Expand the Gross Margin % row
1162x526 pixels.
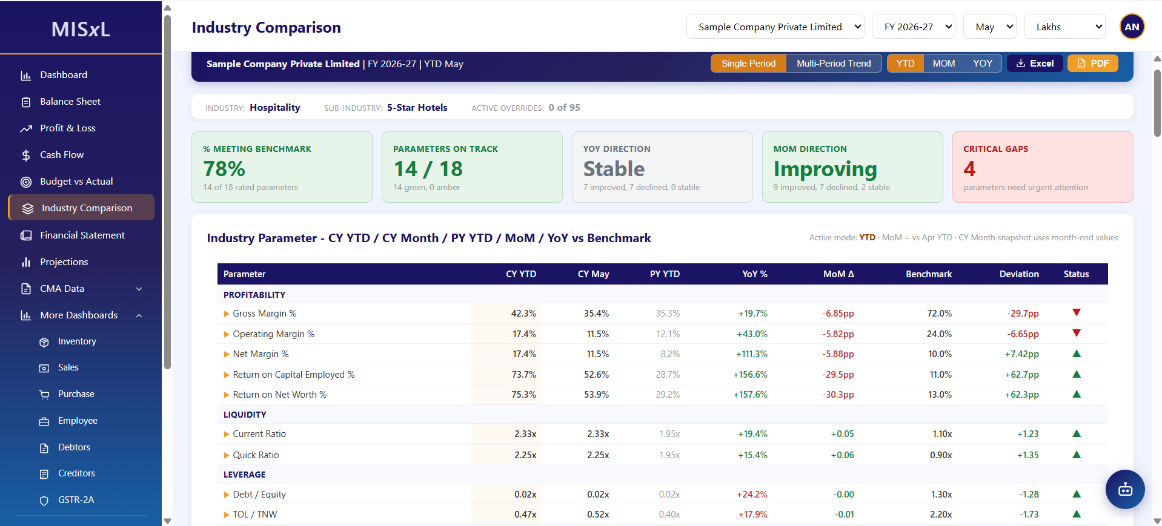(227, 314)
